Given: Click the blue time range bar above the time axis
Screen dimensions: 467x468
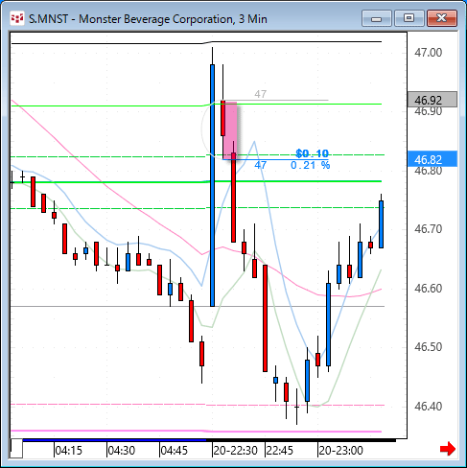Looking at the screenshot, I should pyautogui.click(x=114, y=440).
